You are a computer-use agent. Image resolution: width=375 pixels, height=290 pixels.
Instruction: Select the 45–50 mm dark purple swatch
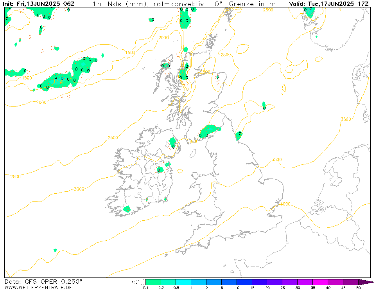click(x=351, y=282)
